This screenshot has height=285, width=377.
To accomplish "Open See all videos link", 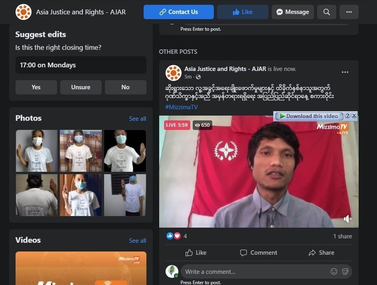I will (138, 240).
